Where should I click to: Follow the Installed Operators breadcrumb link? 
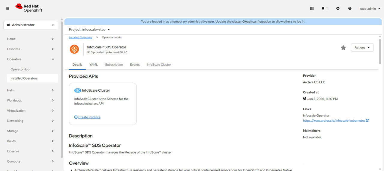click(80, 37)
